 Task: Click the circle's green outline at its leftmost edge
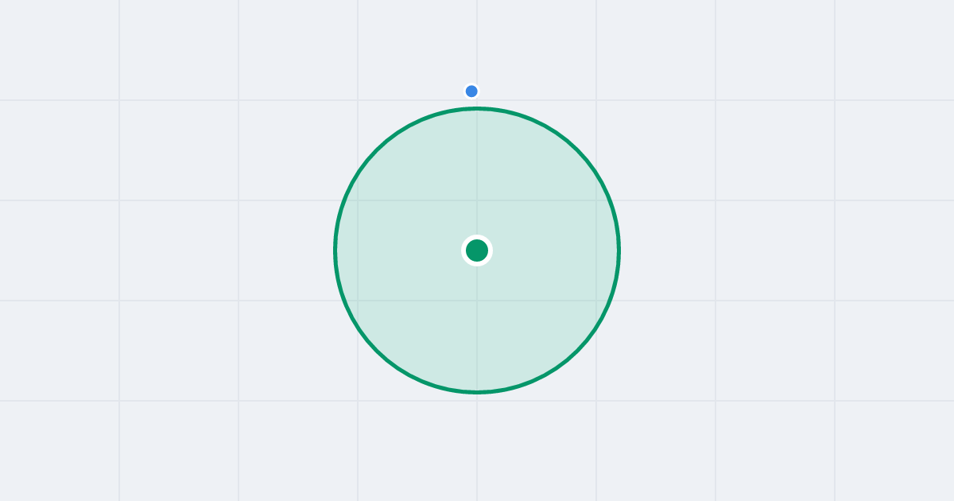(335, 250)
